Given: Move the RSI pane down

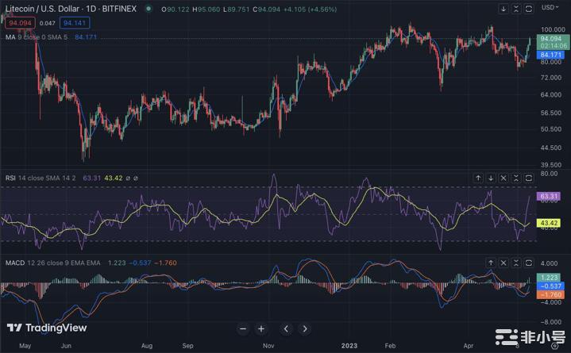Looking at the screenshot, I should [491, 178].
